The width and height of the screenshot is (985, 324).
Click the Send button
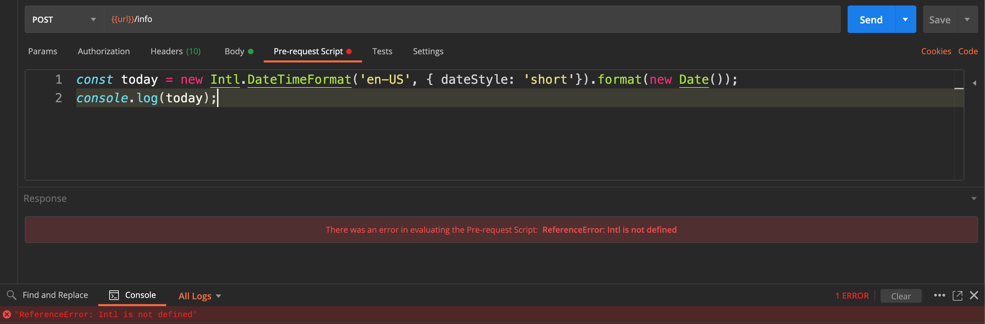point(870,19)
